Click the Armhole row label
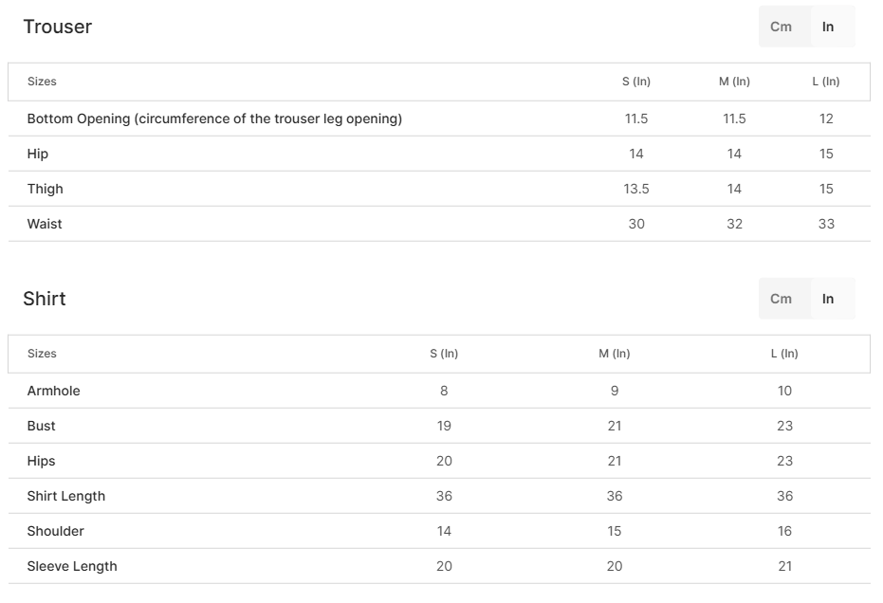883x603 pixels. 53,391
